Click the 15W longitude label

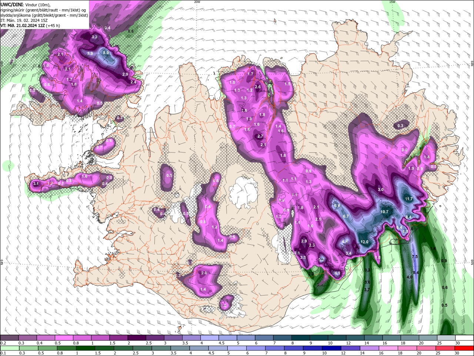point(392,2)
